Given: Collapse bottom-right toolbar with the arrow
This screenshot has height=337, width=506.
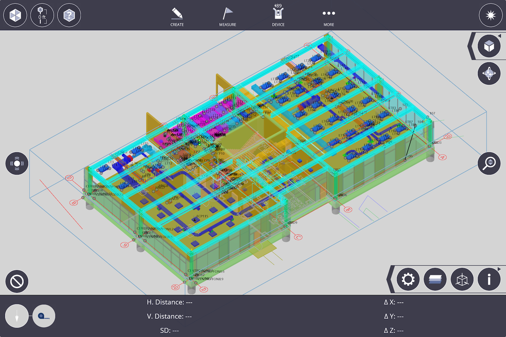Looking at the screenshot, I should (x=499, y=269).
